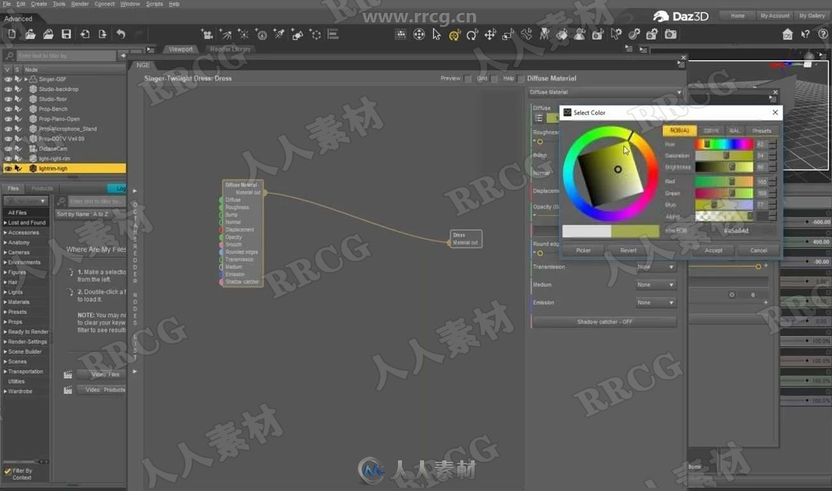Image resolution: width=832 pixels, height=491 pixels.
Task: Select the Node Selection arrow tool
Action: (436, 35)
